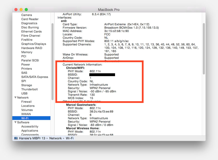Image resolution: width=218 pixels, height=160 pixels.
Task: Click the MAC Address value
Action: pyautogui.click(x=117, y=31)
